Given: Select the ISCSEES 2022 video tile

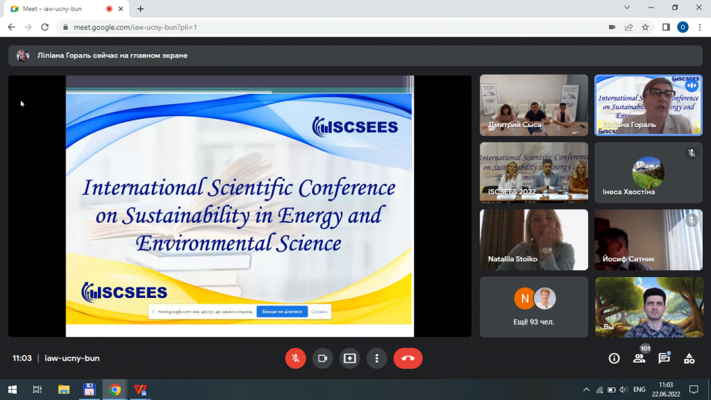Looking at the screenshot, I should [534, 172].
